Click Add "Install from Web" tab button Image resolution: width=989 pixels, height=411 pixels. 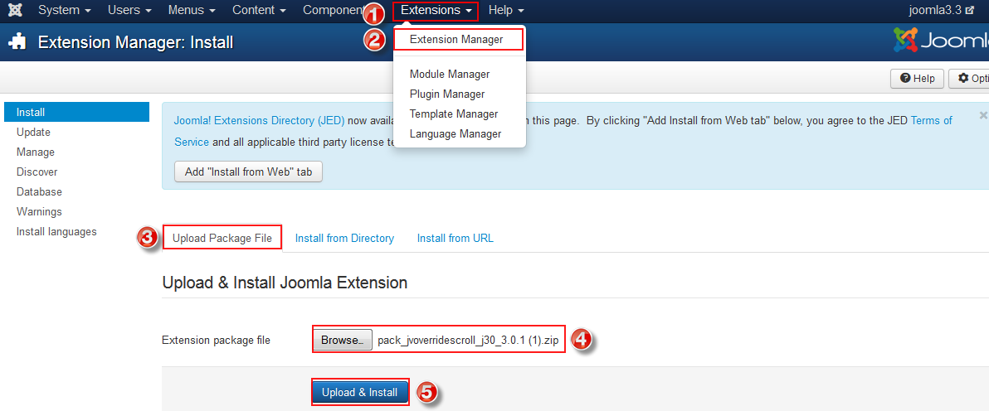[x=249, y=172]
